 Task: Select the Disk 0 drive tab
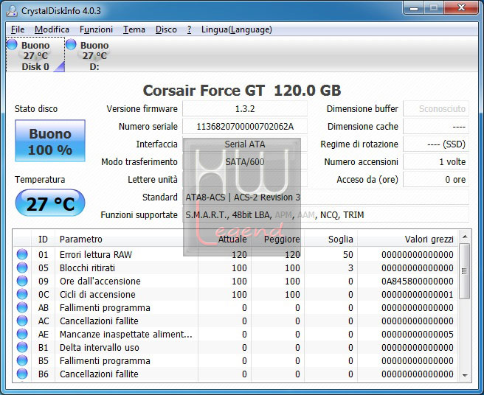point(35,55)
